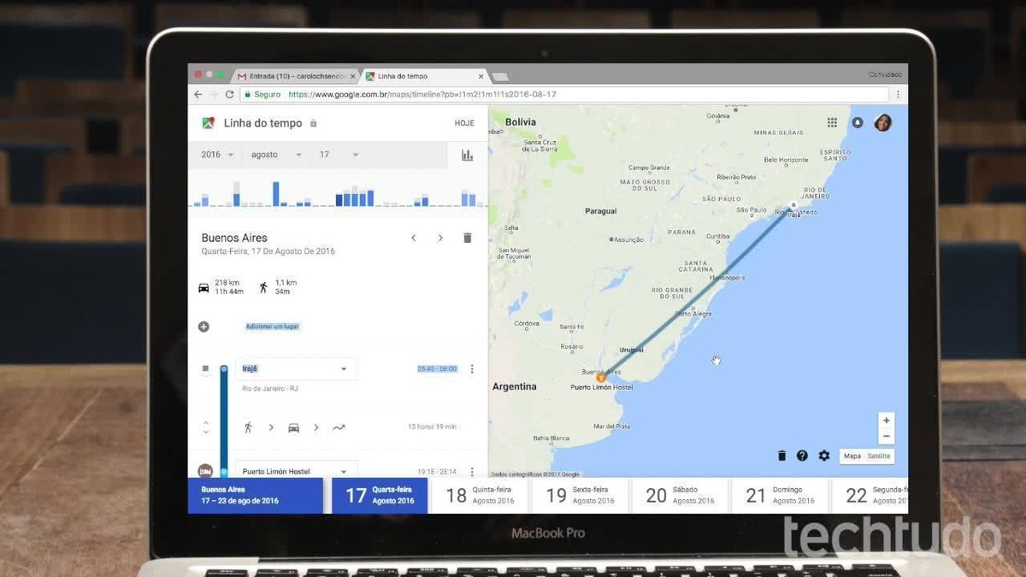The height and width of the screenshot is (577, 1026).
Task: Open three-dot menu for Puerto Limón Hostel entry
Action: pyautogui.click(x=472, y=471)
